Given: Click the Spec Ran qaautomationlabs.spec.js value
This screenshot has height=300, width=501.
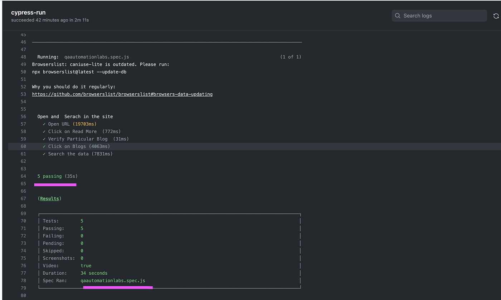Looking at the screenshot, I should (x=113, y=281).
